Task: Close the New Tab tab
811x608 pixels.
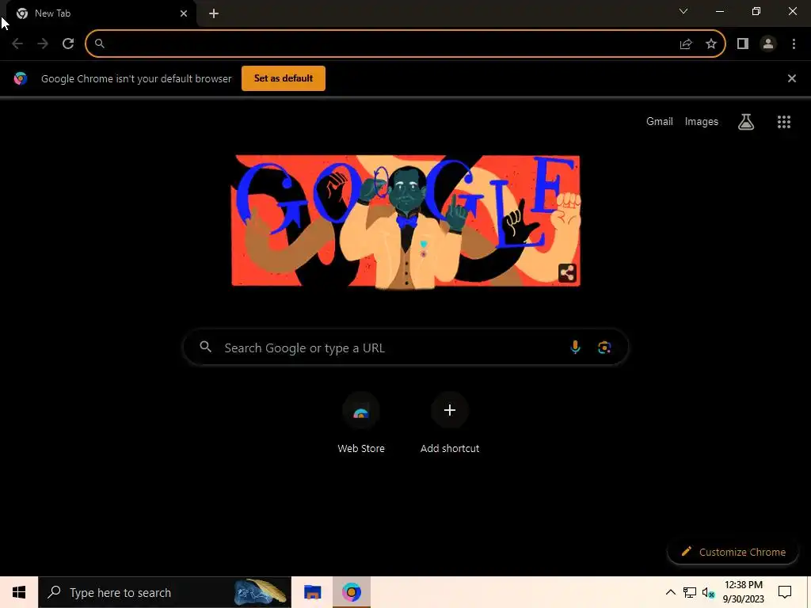Action: [184, 13]
